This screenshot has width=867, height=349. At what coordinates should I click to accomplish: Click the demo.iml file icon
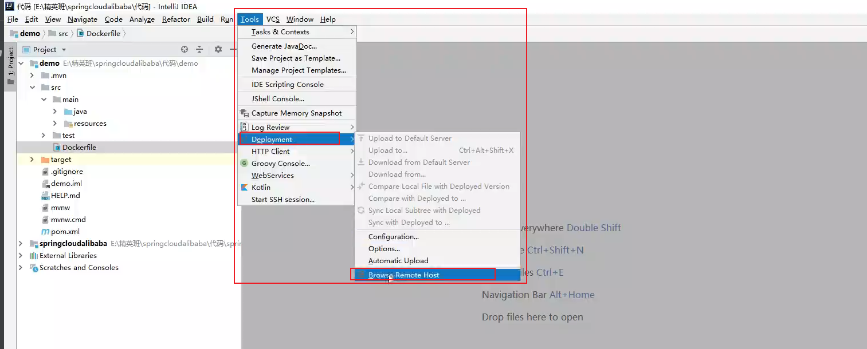coord(46,184)
